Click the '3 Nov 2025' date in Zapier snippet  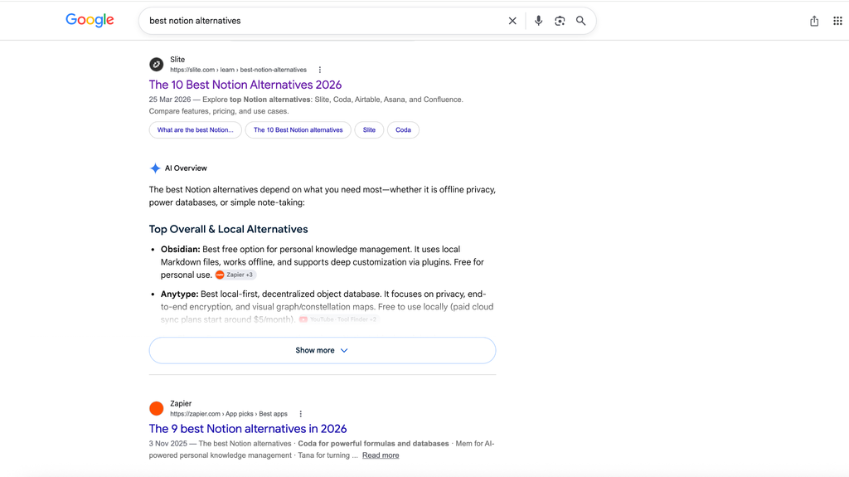(167, 443)
